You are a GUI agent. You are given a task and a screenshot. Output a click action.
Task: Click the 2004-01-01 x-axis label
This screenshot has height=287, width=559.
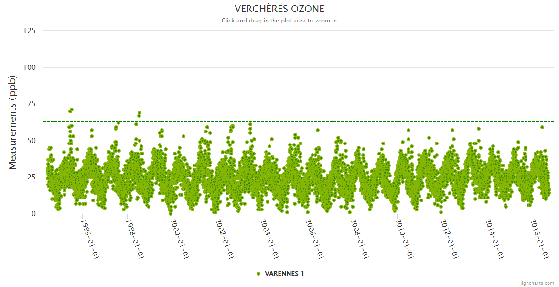[269, 239]
